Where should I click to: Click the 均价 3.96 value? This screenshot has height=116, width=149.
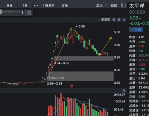click(142, 96)
